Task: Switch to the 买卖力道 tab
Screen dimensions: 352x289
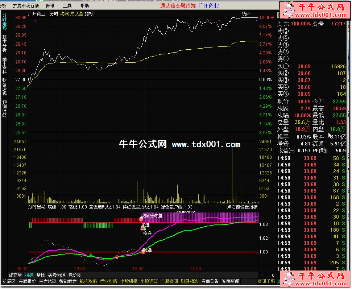Action: [x=57, y=275]
